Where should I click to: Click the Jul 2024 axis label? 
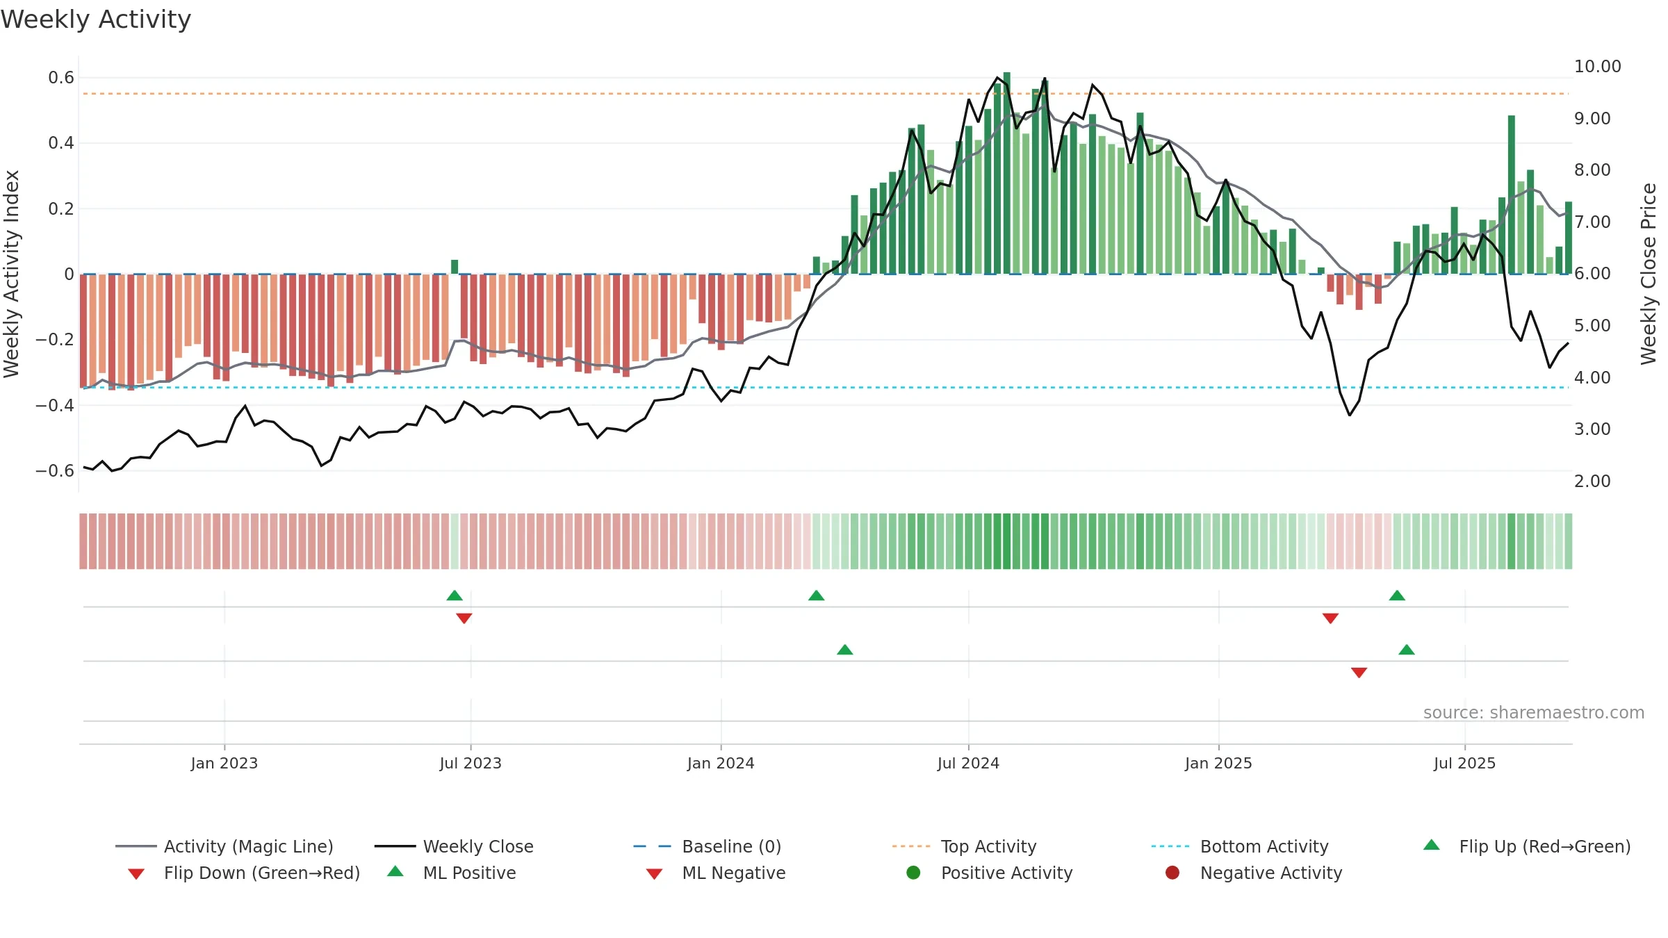point(968,764)
